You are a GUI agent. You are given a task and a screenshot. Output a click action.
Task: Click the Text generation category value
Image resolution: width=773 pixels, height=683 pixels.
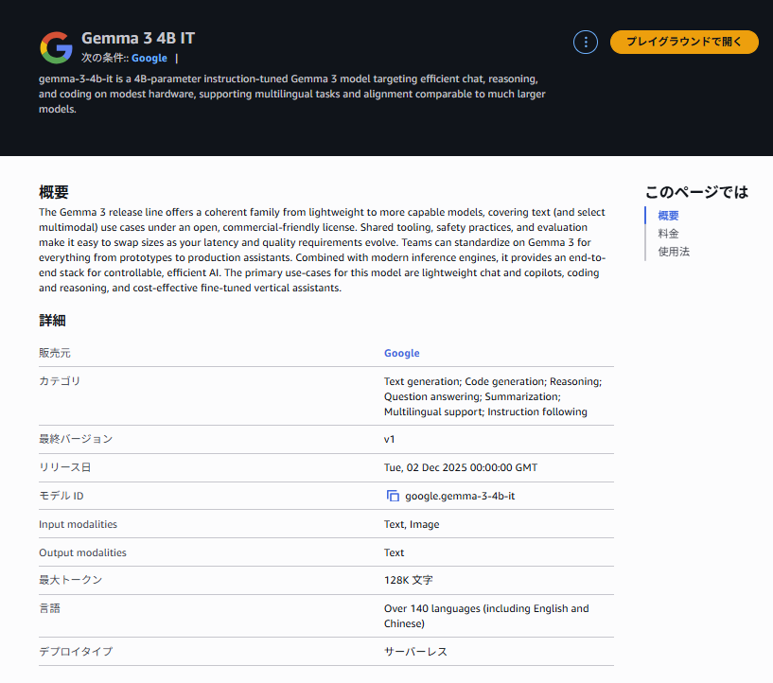[x=493, y=396]
